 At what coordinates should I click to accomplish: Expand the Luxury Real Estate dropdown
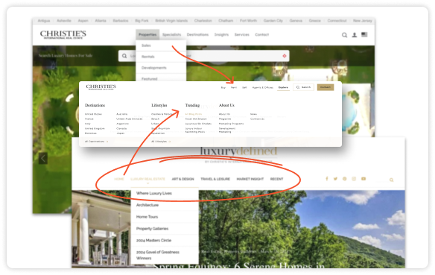coord(148,179)
